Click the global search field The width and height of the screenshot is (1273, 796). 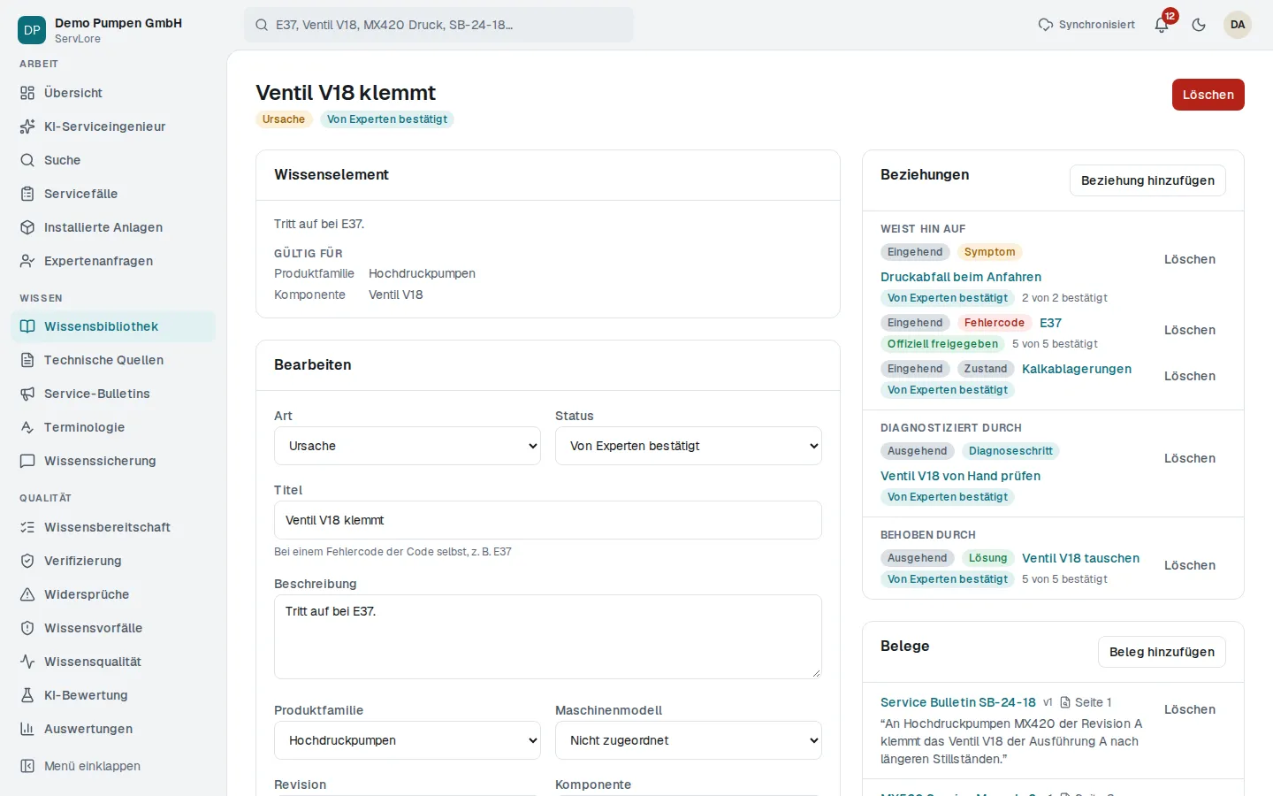438,25
